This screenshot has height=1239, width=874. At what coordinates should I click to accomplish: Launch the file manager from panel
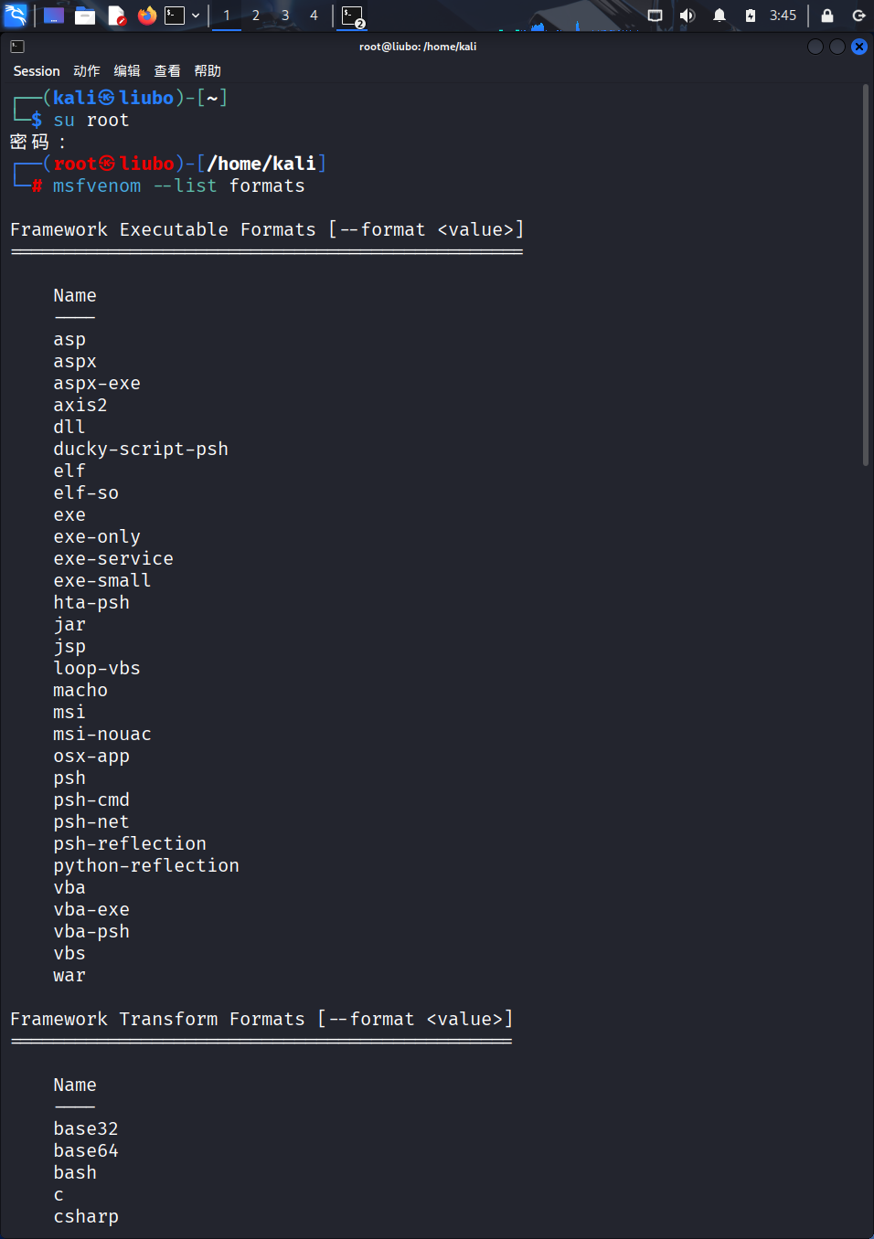[85, 16]
